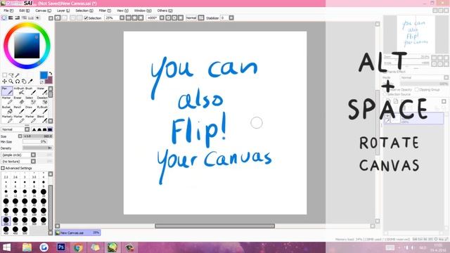Select the sharpest brush edge shape

[34, 129]
